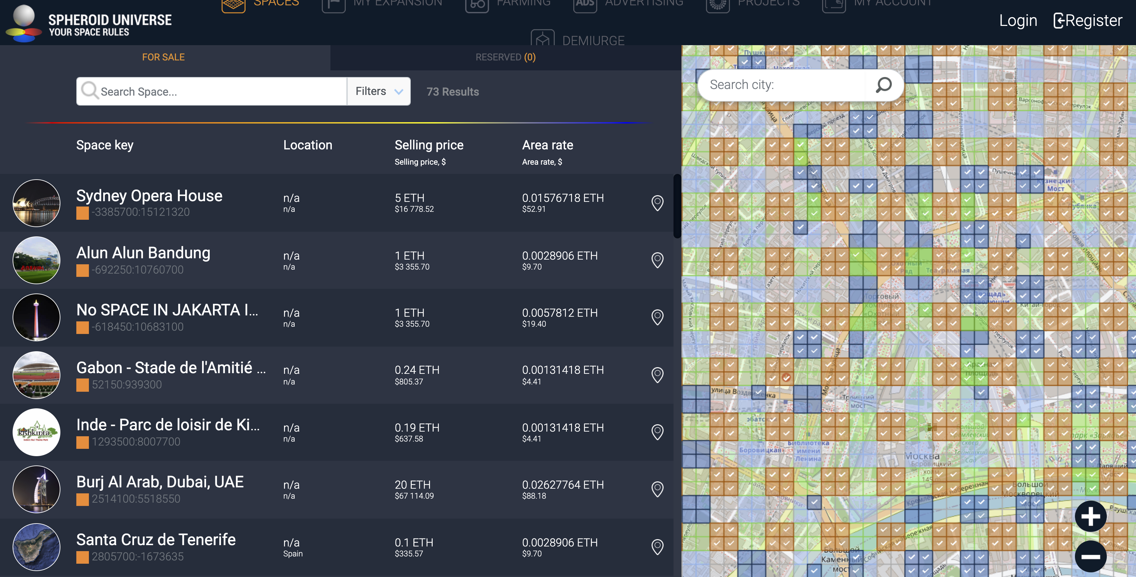
Task: Switch to the Reserved (0) tab
Action: 505,57
